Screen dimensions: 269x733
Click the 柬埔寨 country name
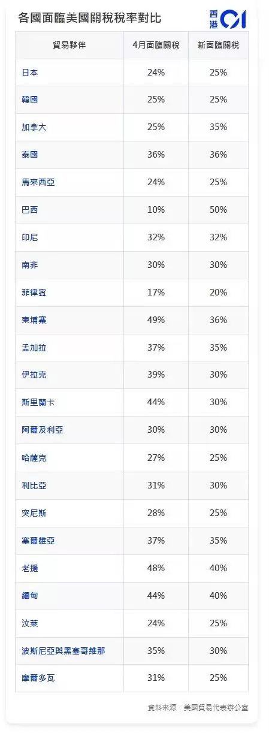pyautogui.click(x=34, y=320)
